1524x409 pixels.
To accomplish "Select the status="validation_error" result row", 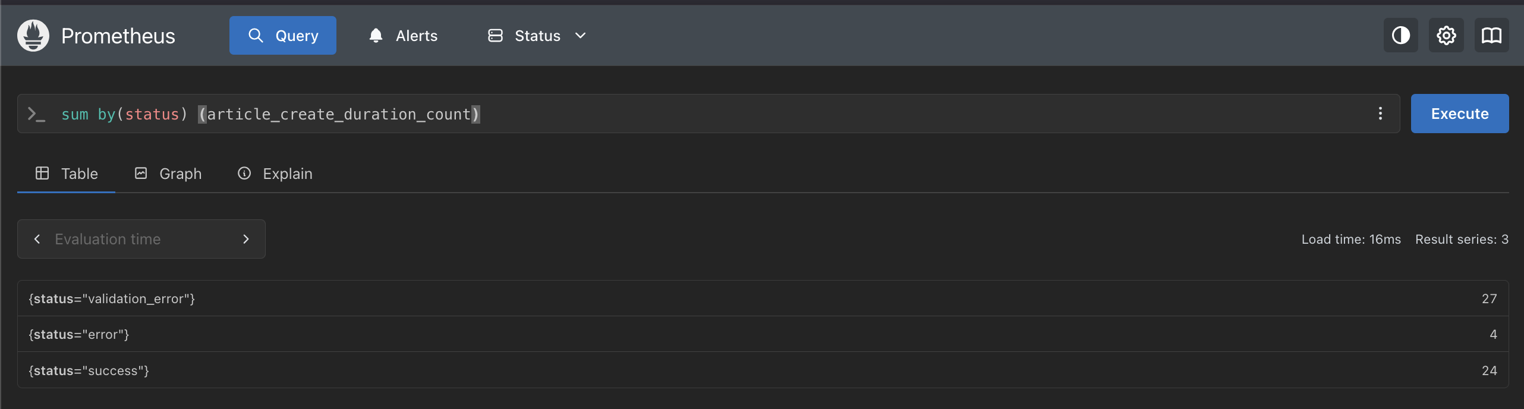I will tap(762, 298).
